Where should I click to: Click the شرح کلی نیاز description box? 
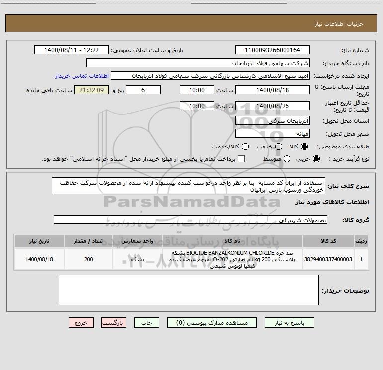[x=189, y=186]
